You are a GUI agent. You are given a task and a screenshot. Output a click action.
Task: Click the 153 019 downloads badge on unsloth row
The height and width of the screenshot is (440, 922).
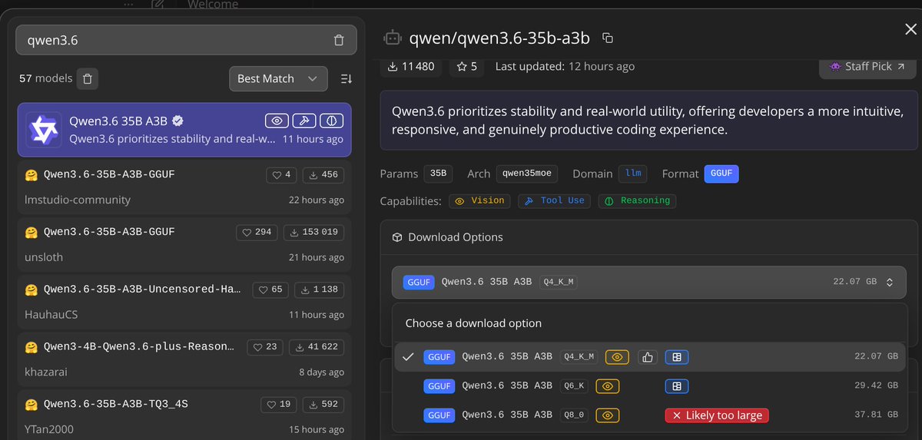[x=314, y=232]
